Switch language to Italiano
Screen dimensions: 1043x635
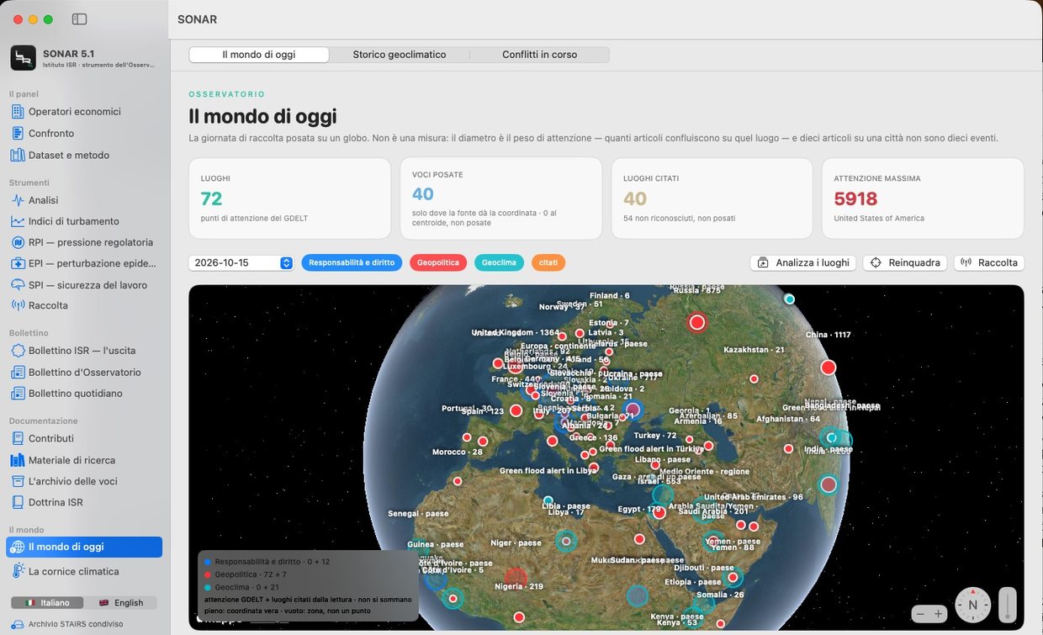47,602
